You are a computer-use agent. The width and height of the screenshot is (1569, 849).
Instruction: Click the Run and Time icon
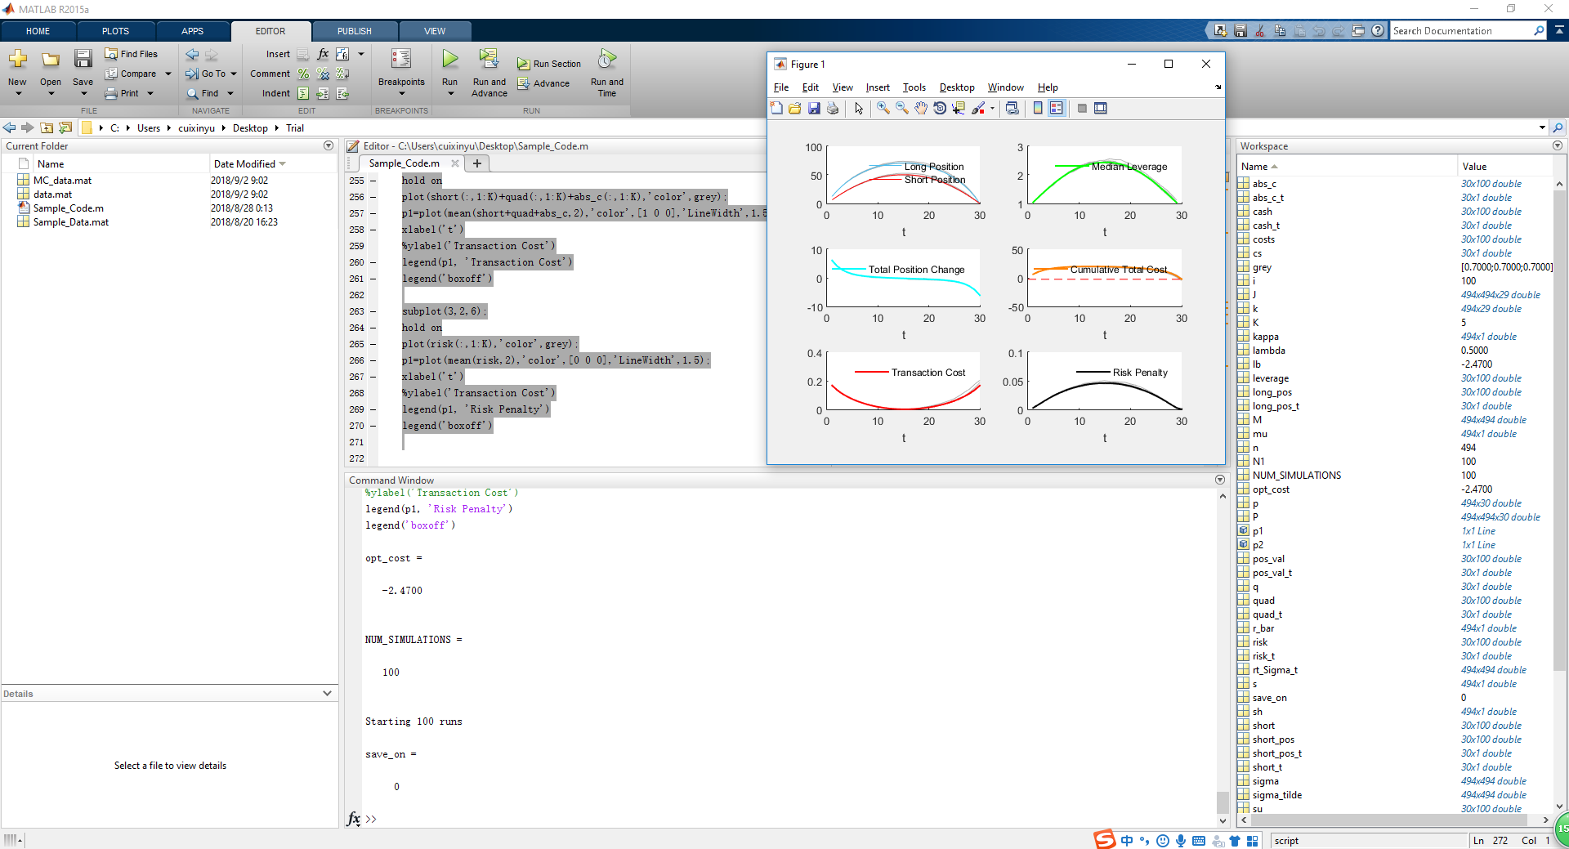click(606, 60)
